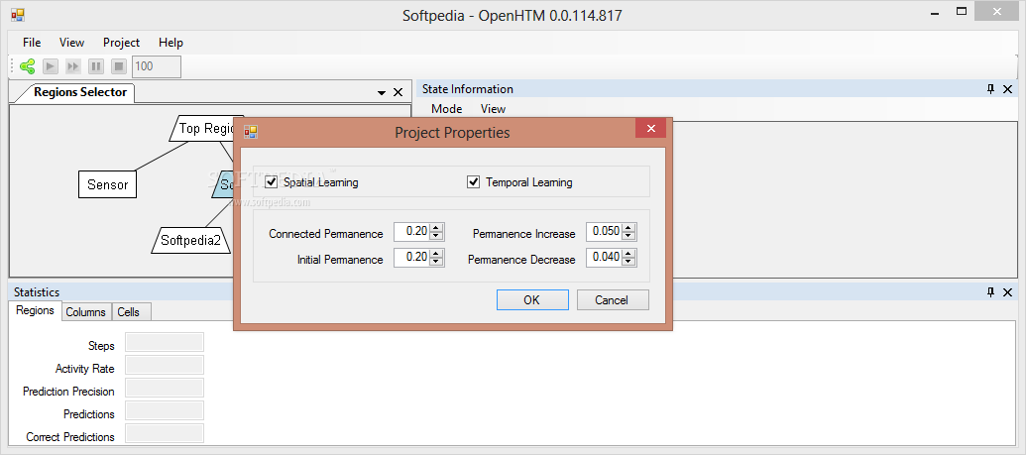Select the Regions Selector tab
Screen dimensions: 1026x455
coord(79,92)
